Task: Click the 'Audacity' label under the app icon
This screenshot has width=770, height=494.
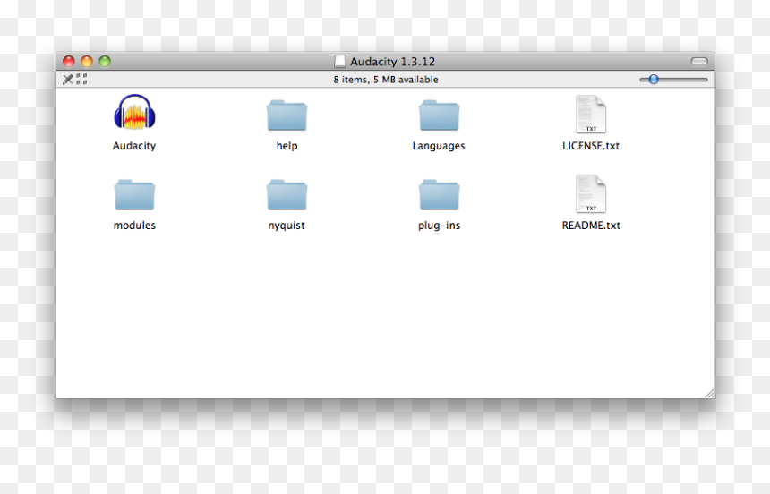Action: click(x=134, y=146)
